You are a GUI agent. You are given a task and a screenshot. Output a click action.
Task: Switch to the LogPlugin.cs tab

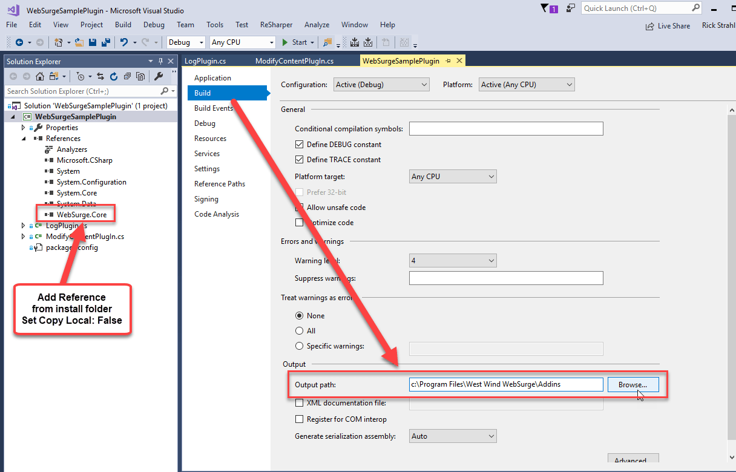pos(205,61)
